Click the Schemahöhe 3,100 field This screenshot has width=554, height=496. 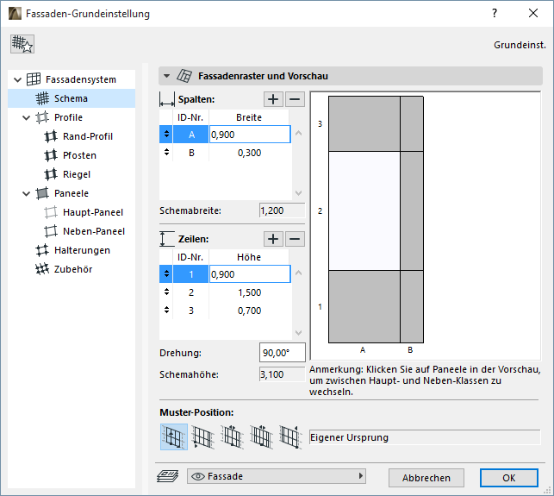coord(283,374)
